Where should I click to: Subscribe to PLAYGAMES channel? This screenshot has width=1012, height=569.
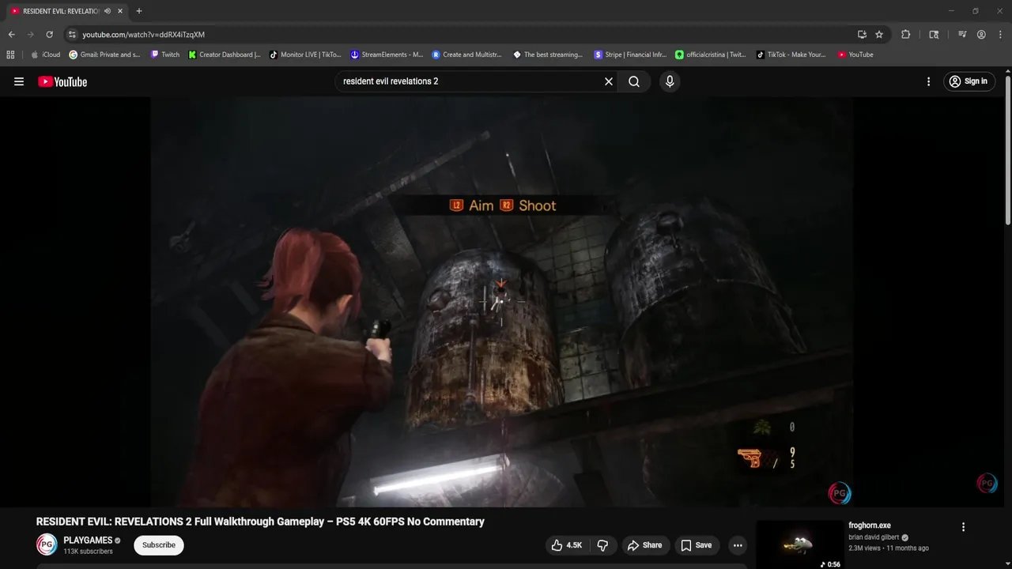(x=159, y=545)
